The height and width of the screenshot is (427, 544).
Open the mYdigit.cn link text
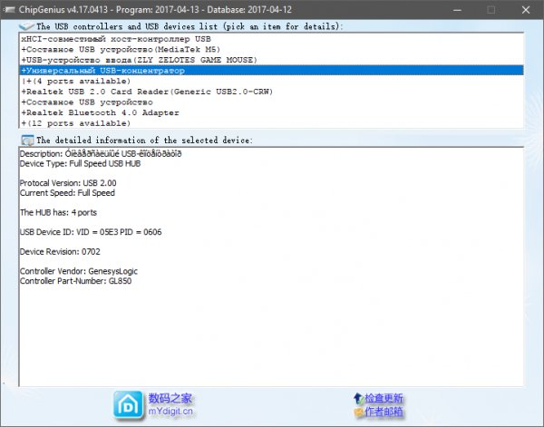click(170, 412)
